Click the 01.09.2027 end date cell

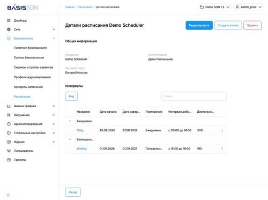pos(130,149)
